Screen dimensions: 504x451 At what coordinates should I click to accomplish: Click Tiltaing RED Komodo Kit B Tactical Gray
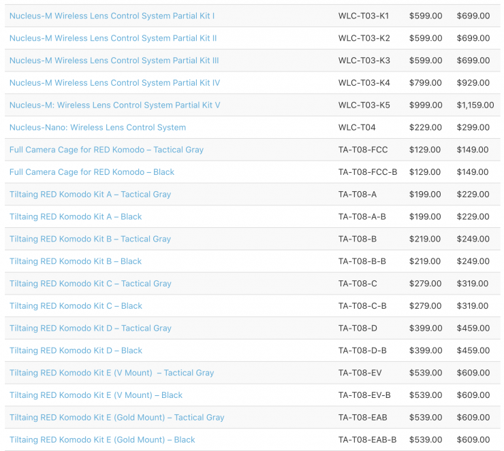(x=90, y=239)
